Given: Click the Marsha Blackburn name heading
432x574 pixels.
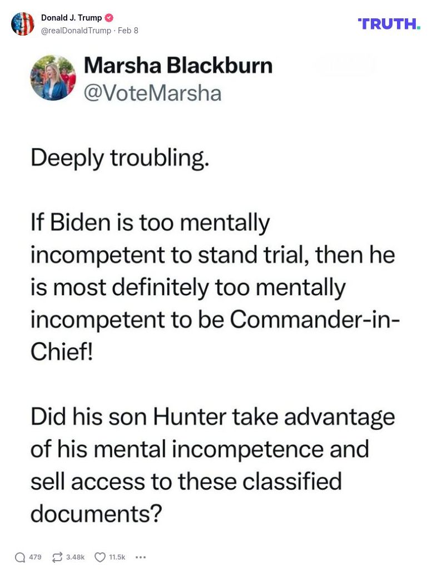Looking at the screenshot, I should pyautogui.click(x=178, y=66).
